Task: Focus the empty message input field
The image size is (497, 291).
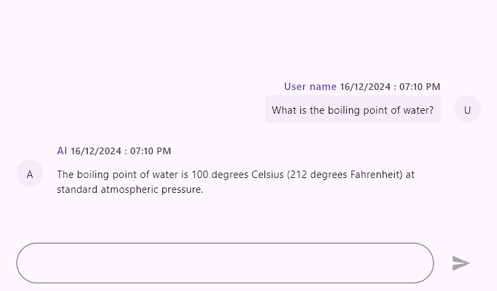Action: [224, 263]
